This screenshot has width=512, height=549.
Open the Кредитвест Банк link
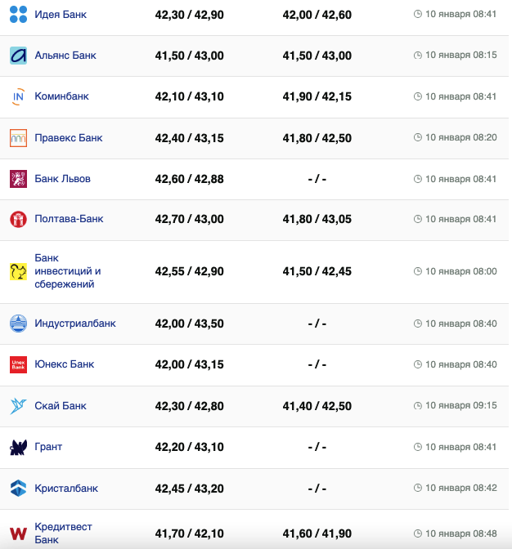pyautogui.click(x=64, y=533)
